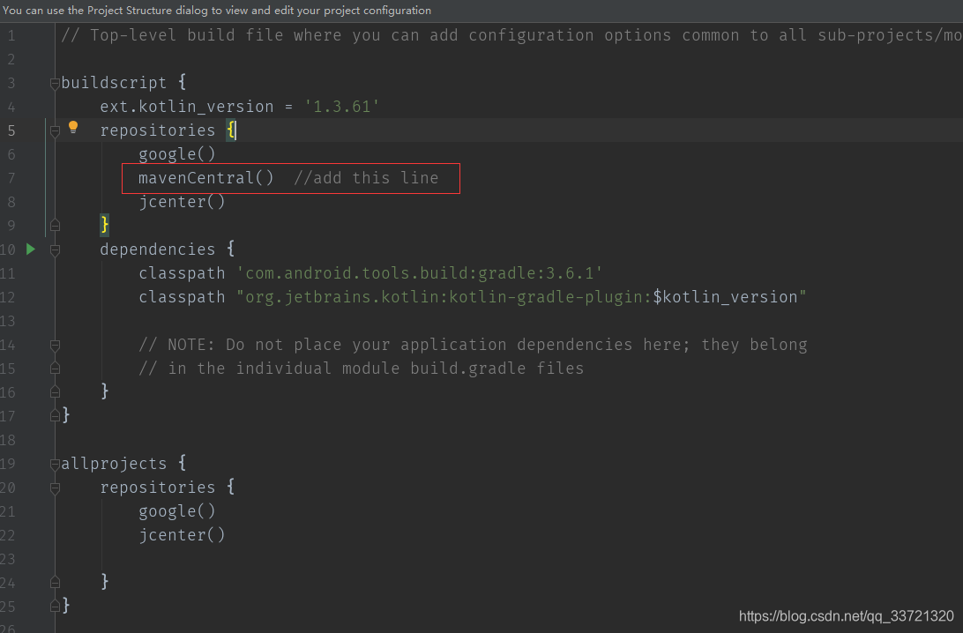Click fold end marker on line 9
The image size is (963, 633).
tap(55, 226)
